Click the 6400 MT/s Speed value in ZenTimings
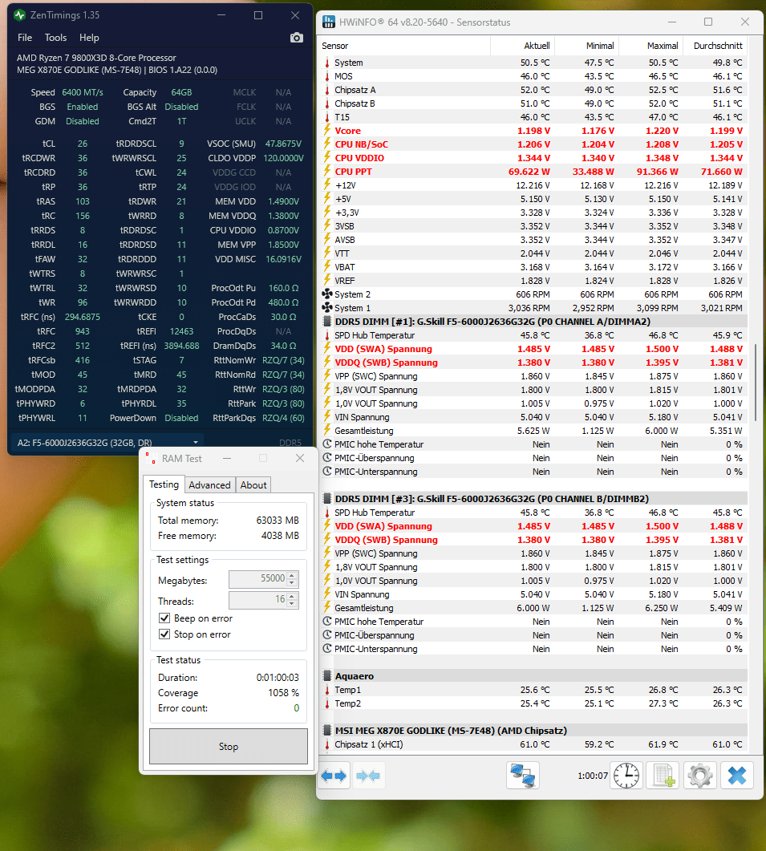The image size is (766, 851). coord(83,92)
